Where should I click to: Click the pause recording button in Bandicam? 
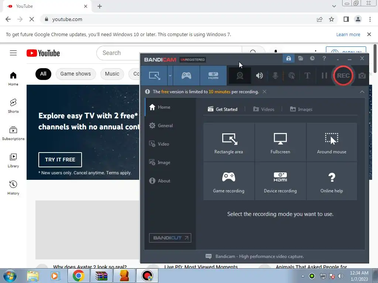click(x=324, y=76)
